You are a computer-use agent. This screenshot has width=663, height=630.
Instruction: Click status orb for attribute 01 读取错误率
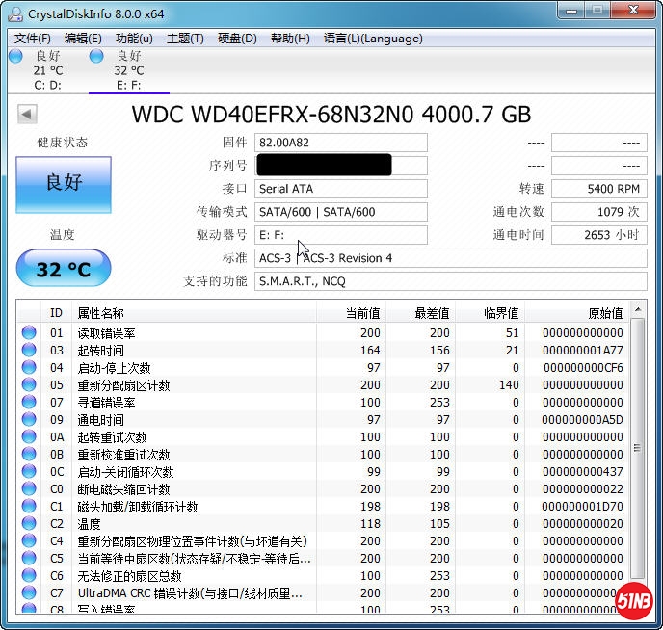[x=29, y=333]
